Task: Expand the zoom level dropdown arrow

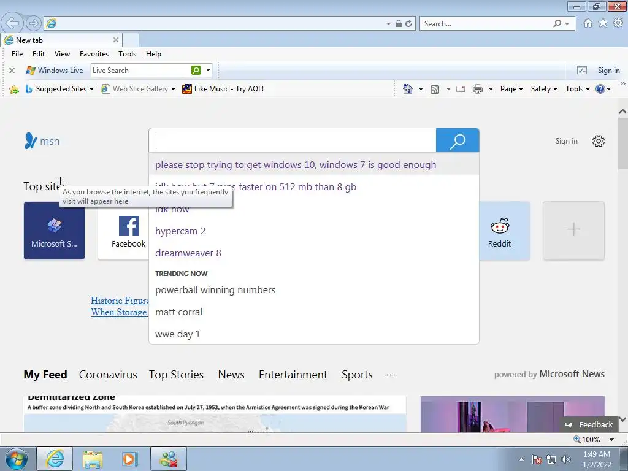Action: (x=611, y=439)
